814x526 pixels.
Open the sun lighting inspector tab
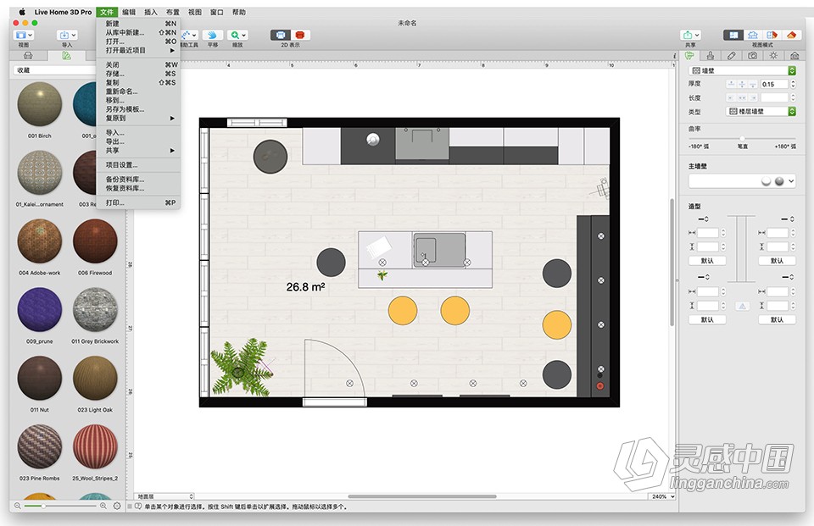click(773, 56)
